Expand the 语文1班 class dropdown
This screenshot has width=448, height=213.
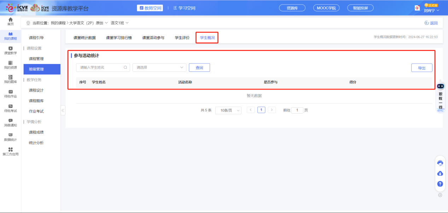(x=120, y=23)
